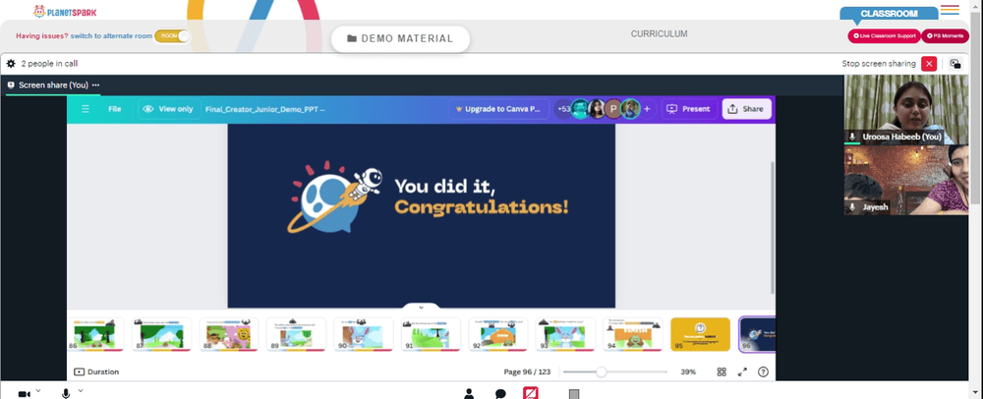Open Canva help question mark icon
983x399 pixels.
763,372
